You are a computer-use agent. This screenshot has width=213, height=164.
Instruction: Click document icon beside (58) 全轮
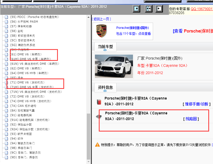click(6, 31)
